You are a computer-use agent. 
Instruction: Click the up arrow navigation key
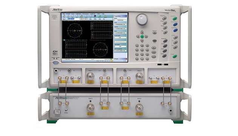(142, 32)
